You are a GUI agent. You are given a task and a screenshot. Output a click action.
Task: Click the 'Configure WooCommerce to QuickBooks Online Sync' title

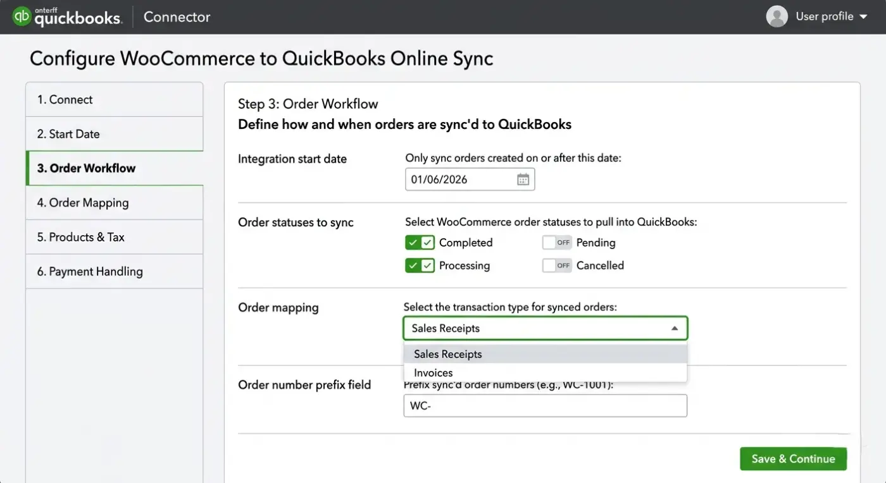261,59
